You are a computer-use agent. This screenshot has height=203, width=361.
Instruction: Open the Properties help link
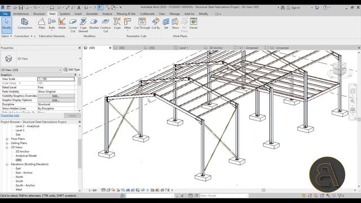point(10,115)
